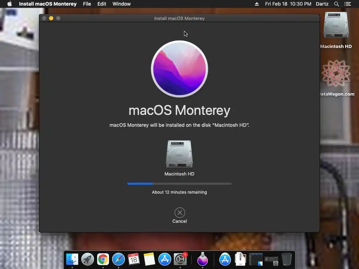The width and height of the screenshot is (359, 269).
Task: Click the macOS Monterey logo image
Action: (179, 69)
